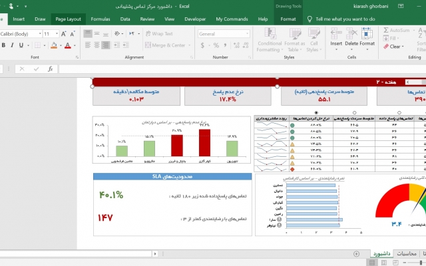
Task: Open the Page Layout tab
Action: 68,19
